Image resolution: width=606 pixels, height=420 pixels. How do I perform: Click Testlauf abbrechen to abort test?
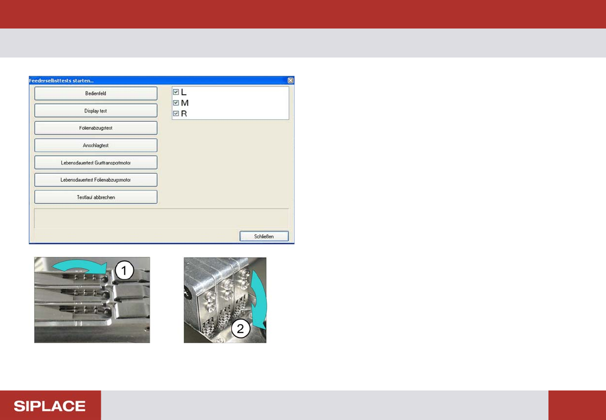click(96, 197)
